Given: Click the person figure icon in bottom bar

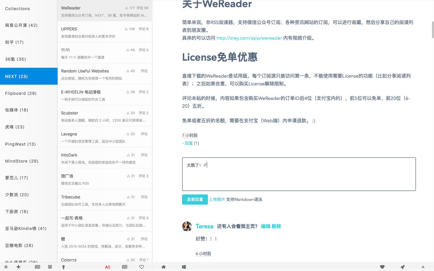Looking at the screenshot, I should (x=63, y=267).
